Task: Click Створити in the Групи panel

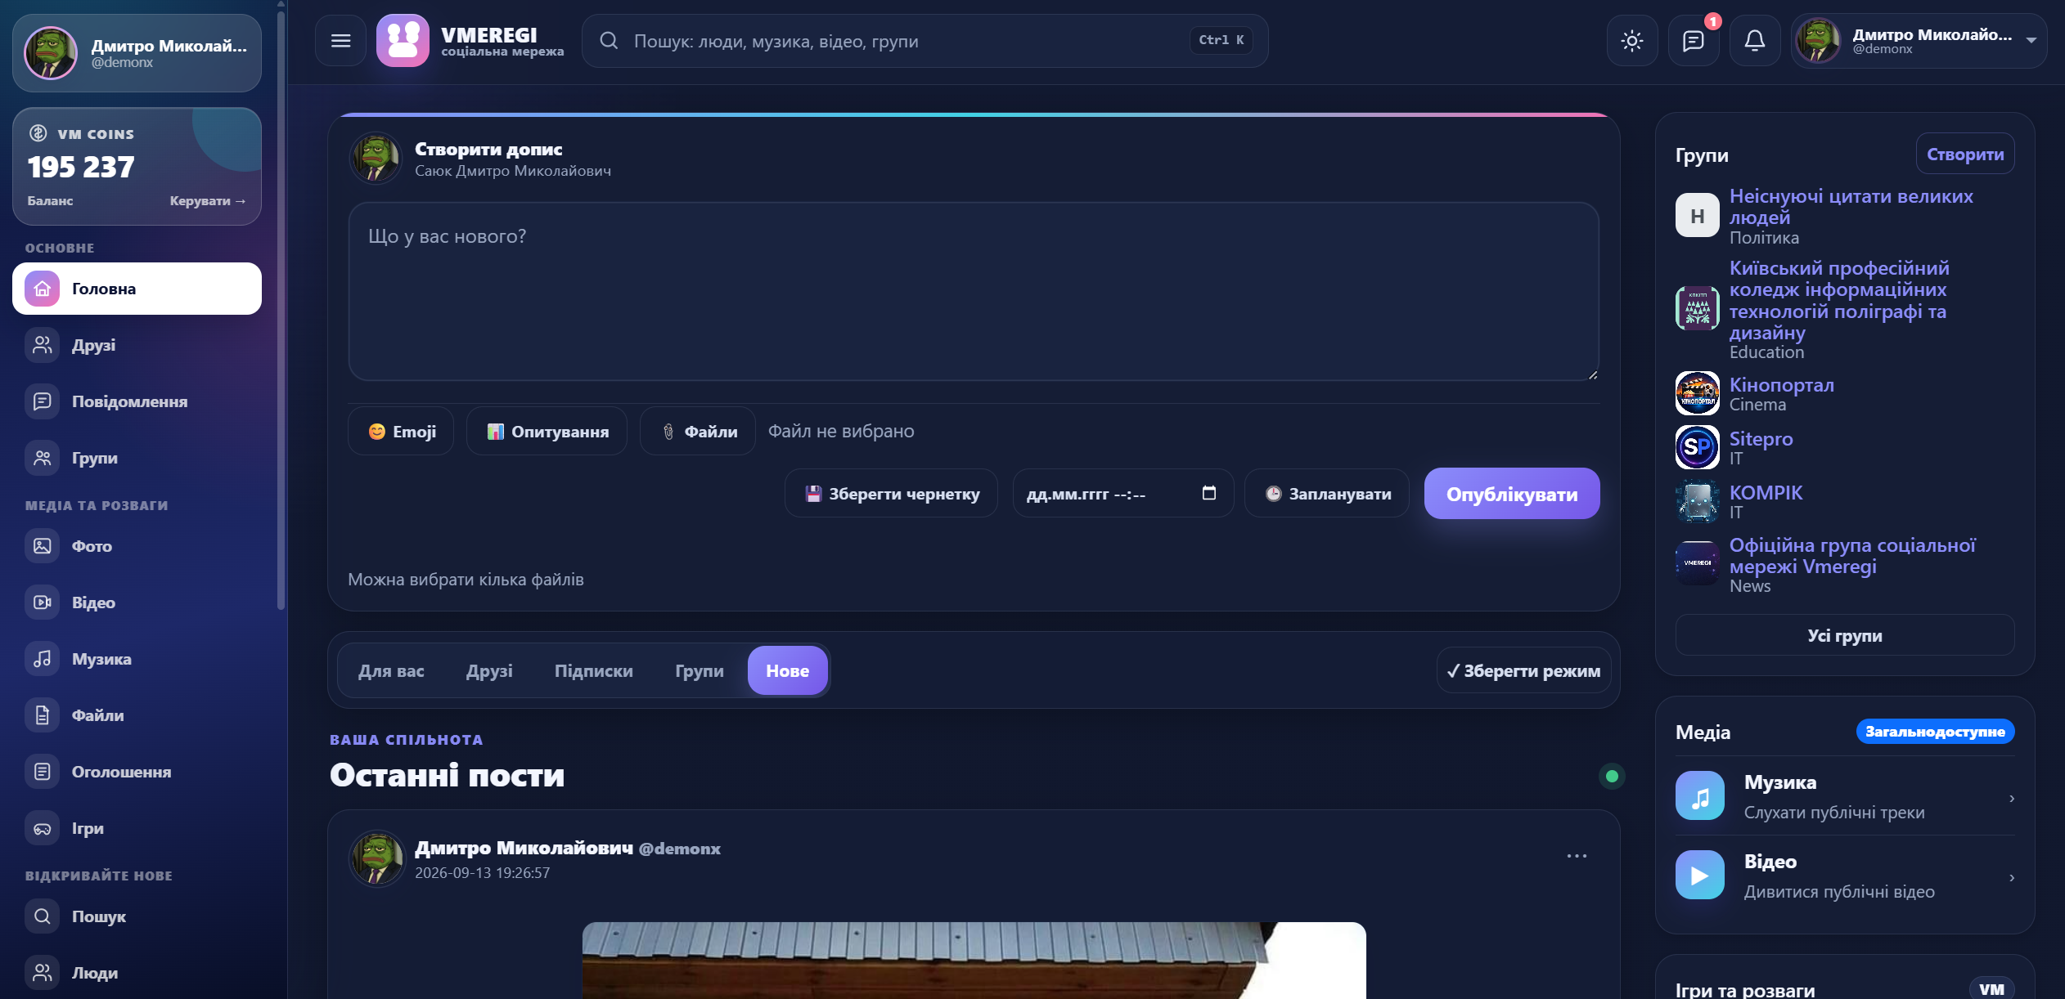Action: pos(1965,155)
